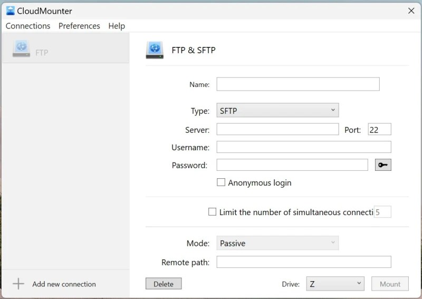Image resolution: width=422 pixels, height=299 pixels.
Task: Enable Anonymous login checkbox
Action: (221, 182)
